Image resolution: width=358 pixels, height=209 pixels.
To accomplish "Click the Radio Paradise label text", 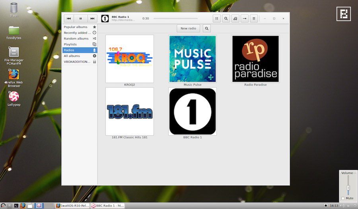I will [255, 85].
